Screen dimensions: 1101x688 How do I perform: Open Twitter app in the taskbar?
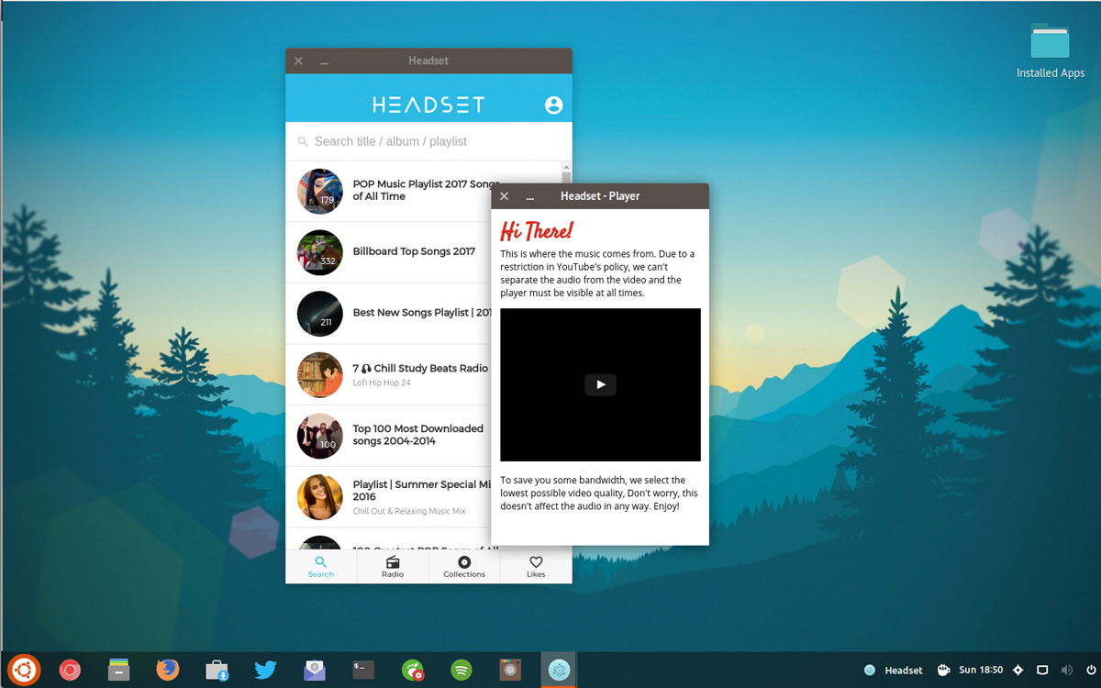[265, 670]
